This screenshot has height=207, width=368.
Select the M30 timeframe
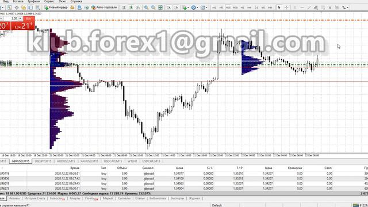pos(235,7)
